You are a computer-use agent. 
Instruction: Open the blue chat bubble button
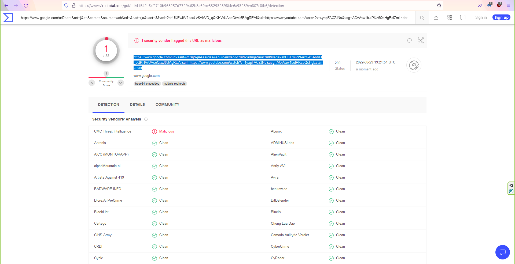point(502,252)
